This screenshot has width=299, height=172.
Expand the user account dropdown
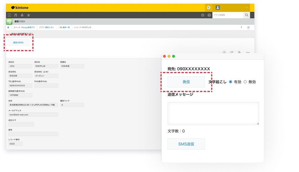tap(247, 7)
